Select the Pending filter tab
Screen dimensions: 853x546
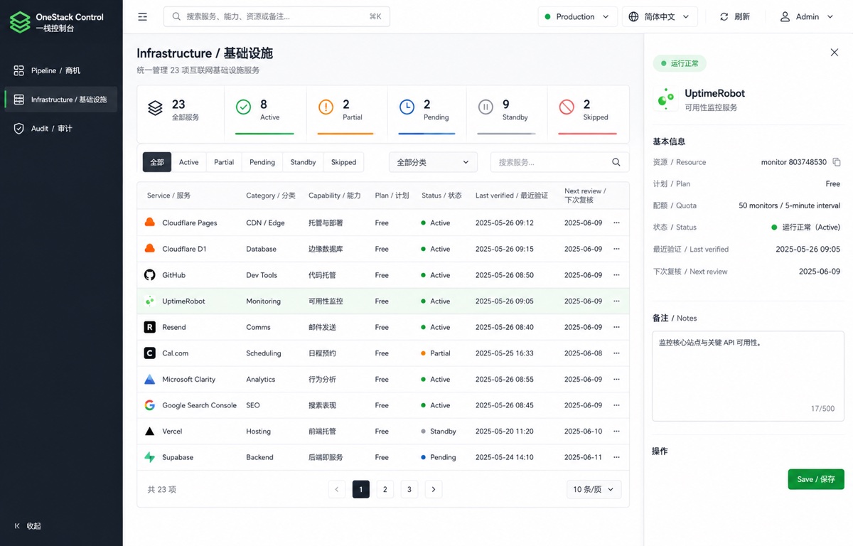[262, 162]
